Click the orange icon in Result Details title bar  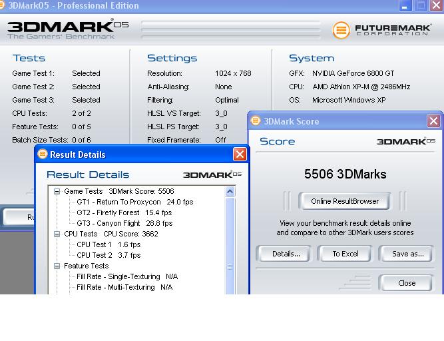click(42, 154)
